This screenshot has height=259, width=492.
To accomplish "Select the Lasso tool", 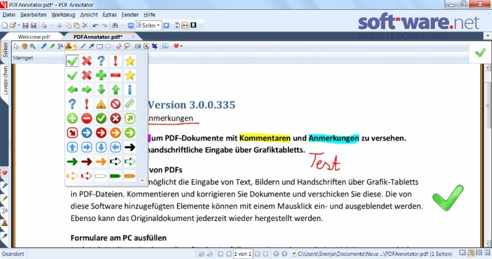I will [127, 47].
